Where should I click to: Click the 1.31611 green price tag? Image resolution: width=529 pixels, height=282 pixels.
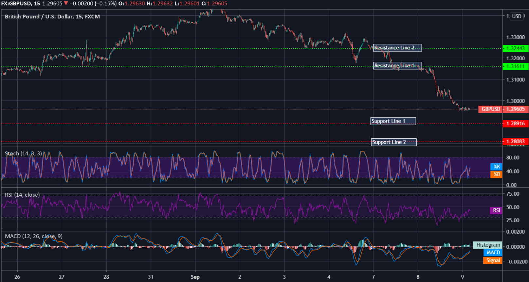tap(516, 66)
